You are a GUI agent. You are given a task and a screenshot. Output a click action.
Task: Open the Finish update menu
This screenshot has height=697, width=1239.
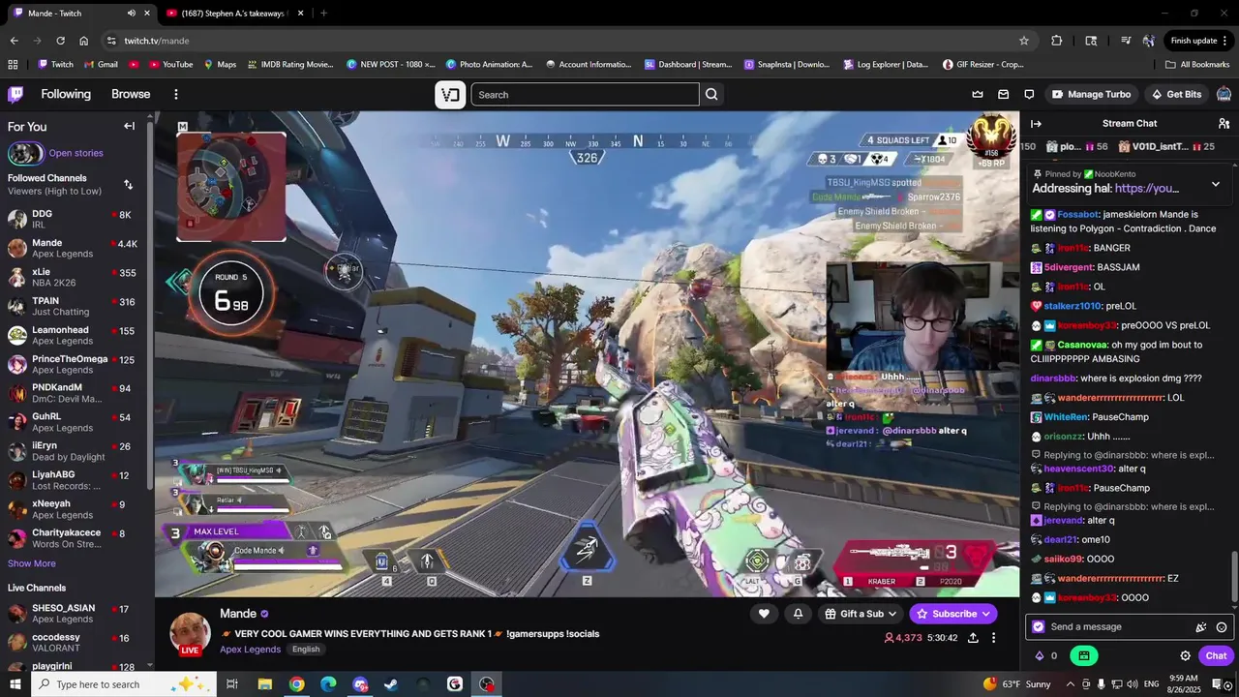coord(1200,41)
